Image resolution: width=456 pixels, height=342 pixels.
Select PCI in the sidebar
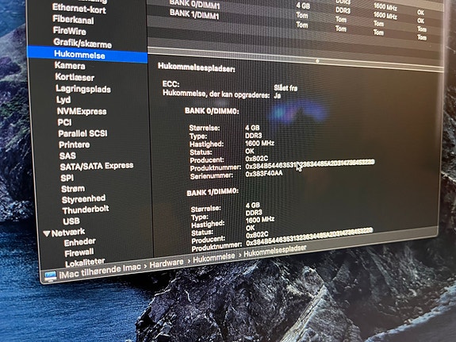tap(64, 122)
